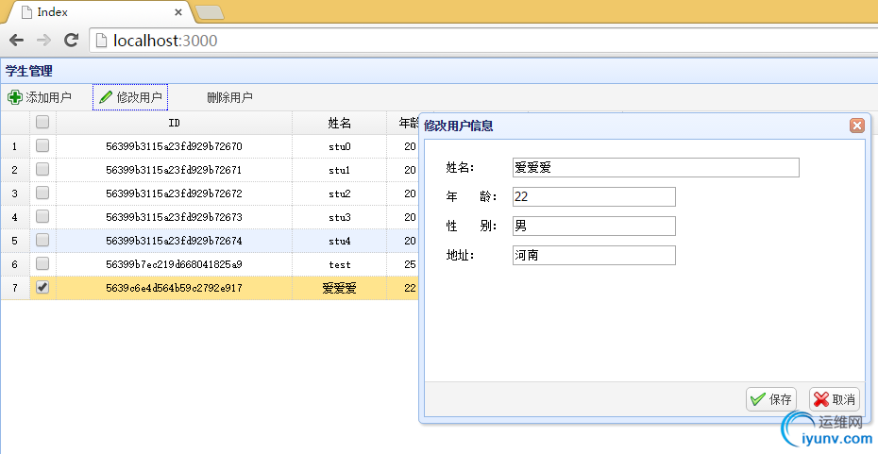This screenshot has height=454, width=878.
Task: Check the checkbox for row stu3
Action: [42, 216]
